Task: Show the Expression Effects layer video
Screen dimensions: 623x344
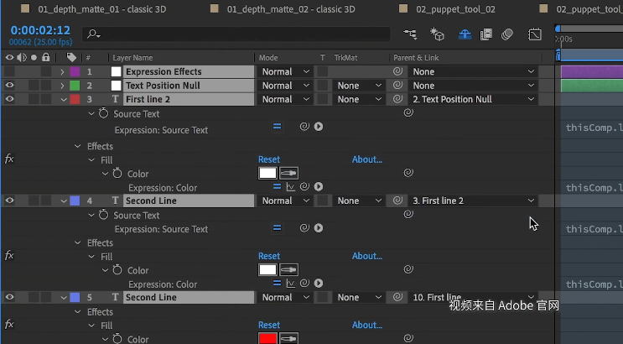Action: coord(9,71)
